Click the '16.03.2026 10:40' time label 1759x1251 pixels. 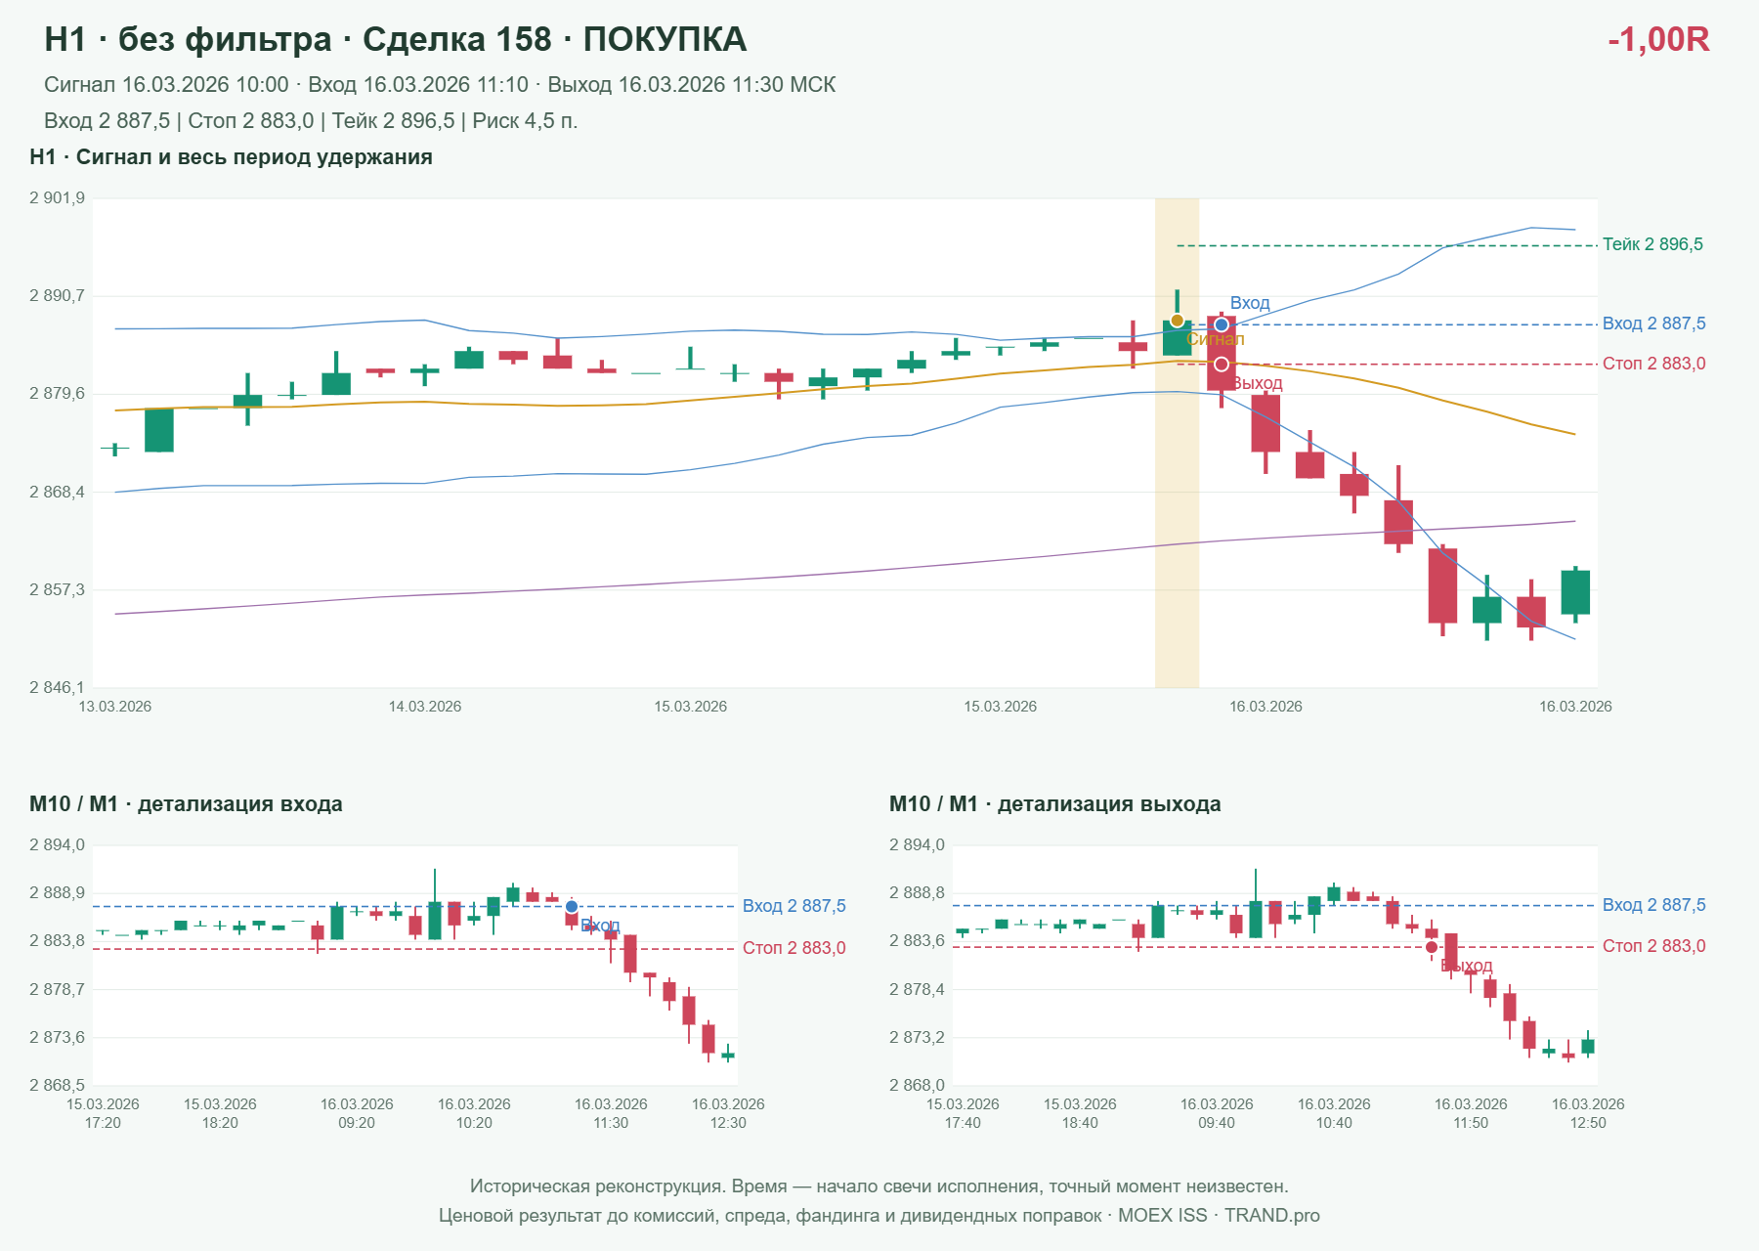pyautogui.click(x=1334, y=1113)
